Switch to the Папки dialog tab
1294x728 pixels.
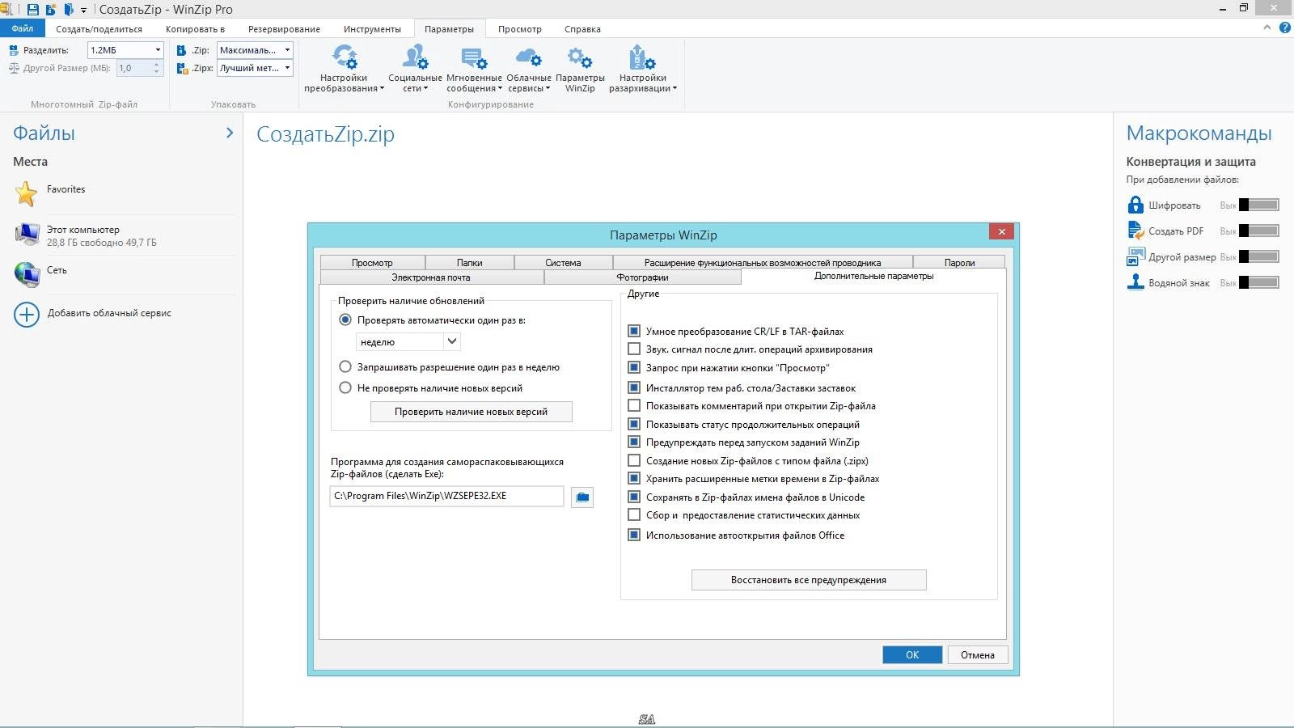click(x=469, y=262)
